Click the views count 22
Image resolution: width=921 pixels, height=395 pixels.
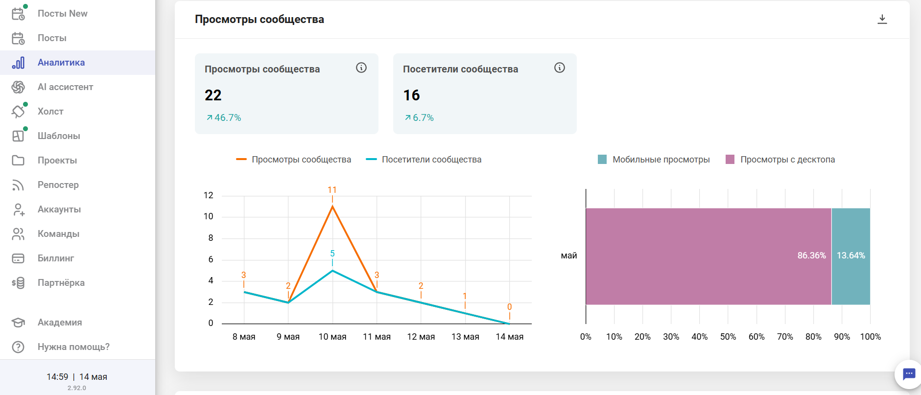pyautogui.click(x=213, y=95)
